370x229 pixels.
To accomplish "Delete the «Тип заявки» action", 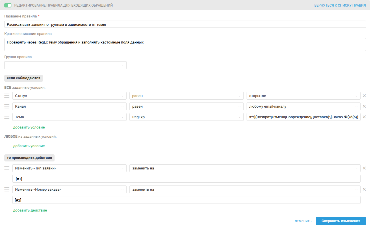I will tap(364, 168).
